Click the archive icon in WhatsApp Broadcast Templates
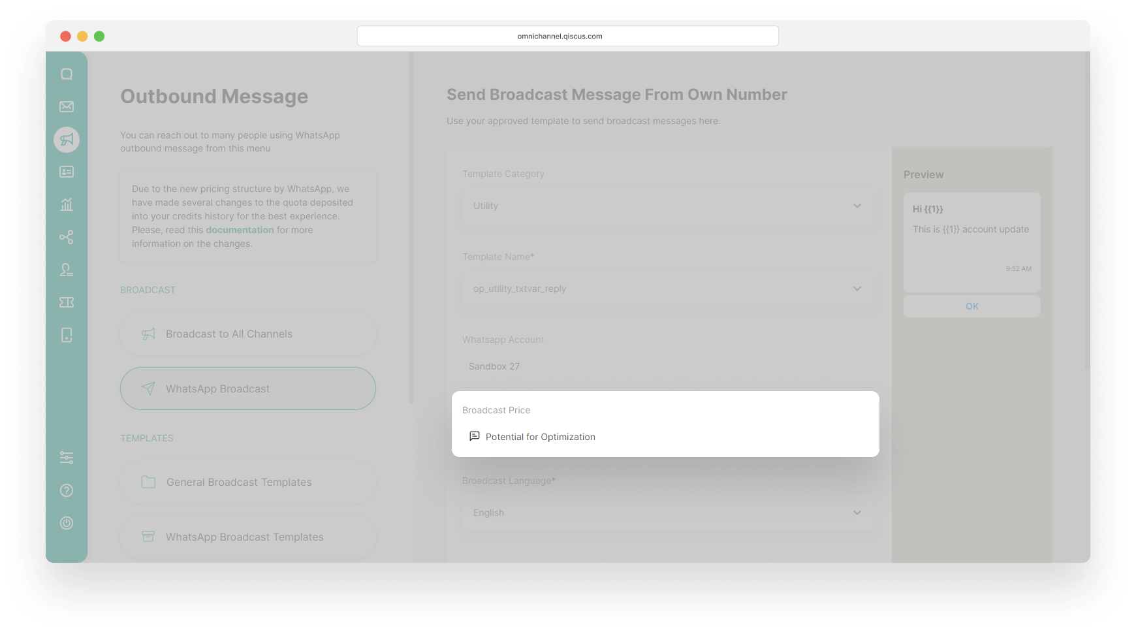The width and height of the screenshot is (1136, 634). (x=148, y=537)
